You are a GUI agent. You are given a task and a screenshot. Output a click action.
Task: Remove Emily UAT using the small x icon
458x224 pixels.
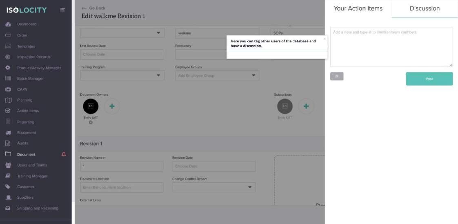(91, 123)
